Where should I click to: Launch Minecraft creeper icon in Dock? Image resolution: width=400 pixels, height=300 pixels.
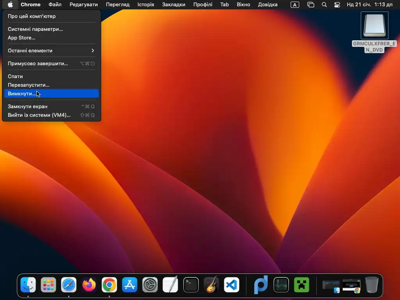coord(302,285)
